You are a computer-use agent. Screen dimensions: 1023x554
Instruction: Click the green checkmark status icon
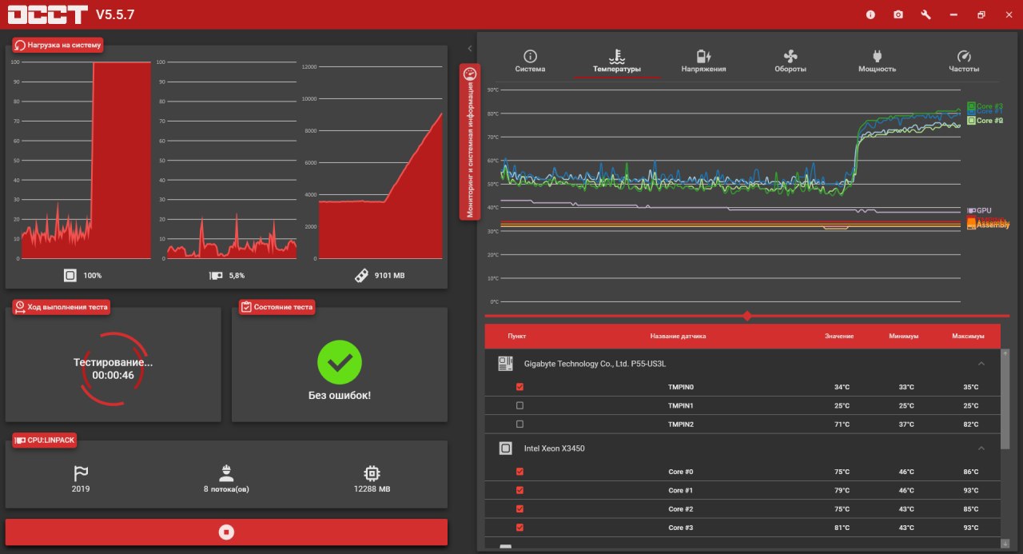pyautogui.click(x=340, y=362)
